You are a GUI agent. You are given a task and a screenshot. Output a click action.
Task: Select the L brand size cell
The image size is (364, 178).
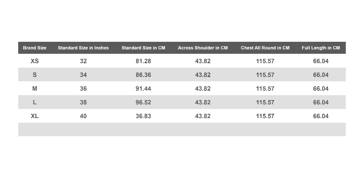(x=35, y=102)
